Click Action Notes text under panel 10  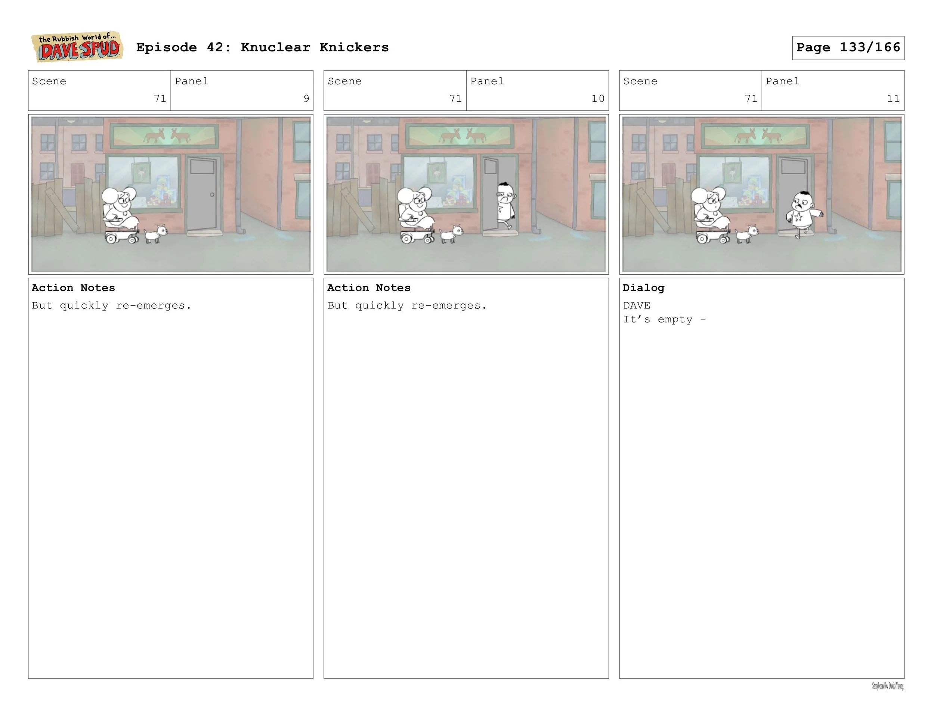click(x=407, y=306)
